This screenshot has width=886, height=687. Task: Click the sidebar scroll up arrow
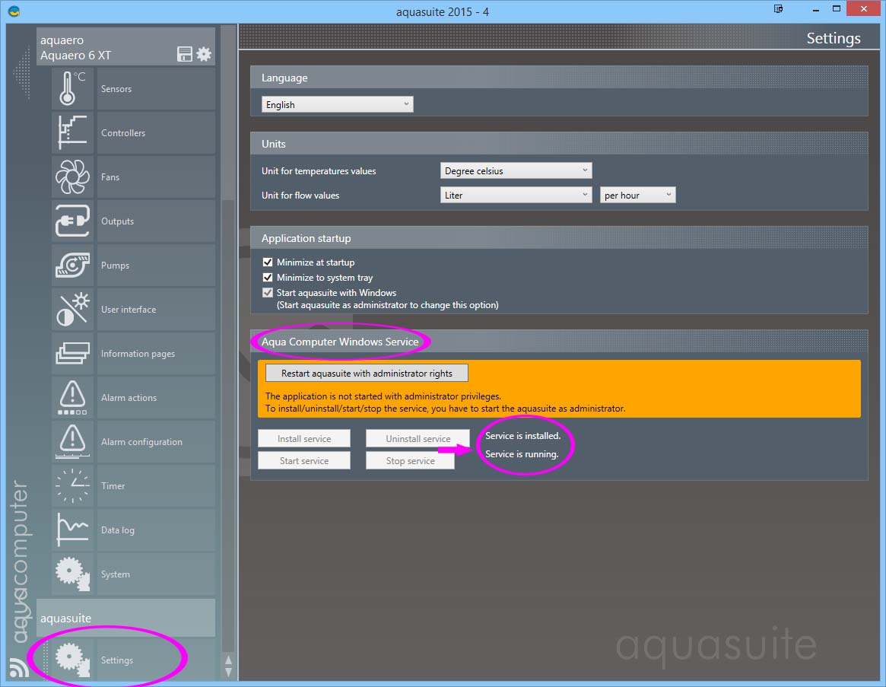click(x=228, y=660)
